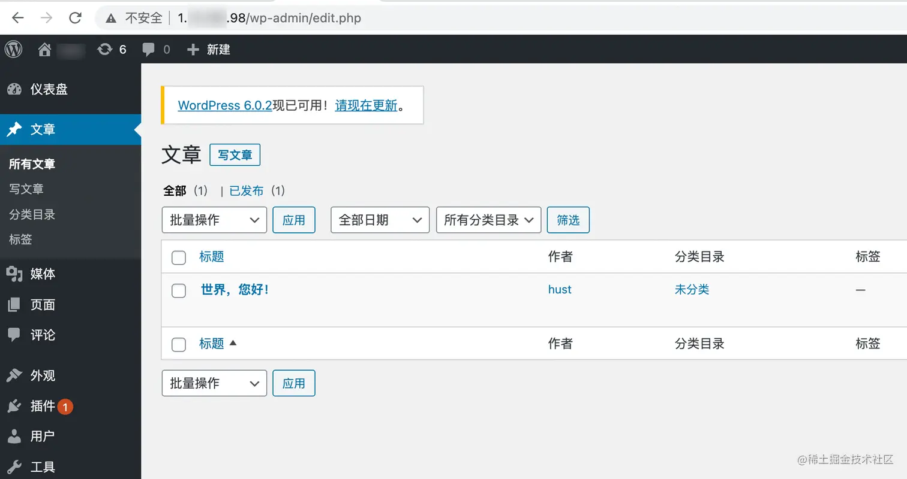Open comments bubble icon in admin bar
This screenshot has width=907, height=479.
(x=149, y=50)
